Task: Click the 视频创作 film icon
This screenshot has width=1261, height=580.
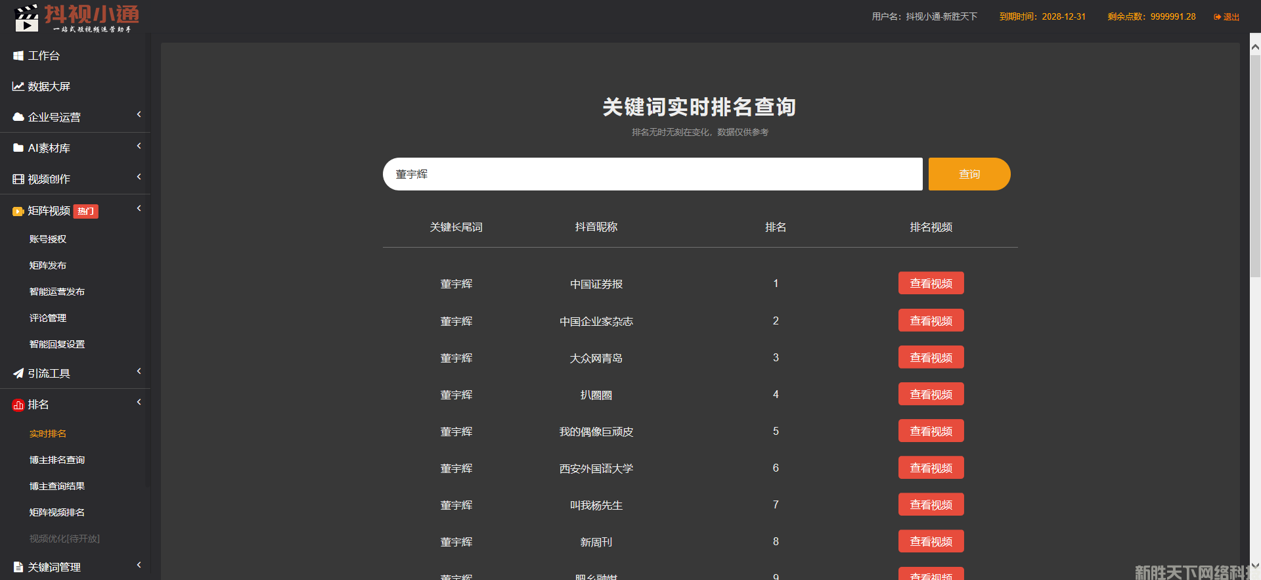Action: pyautogui.click(x=18, y=179)
